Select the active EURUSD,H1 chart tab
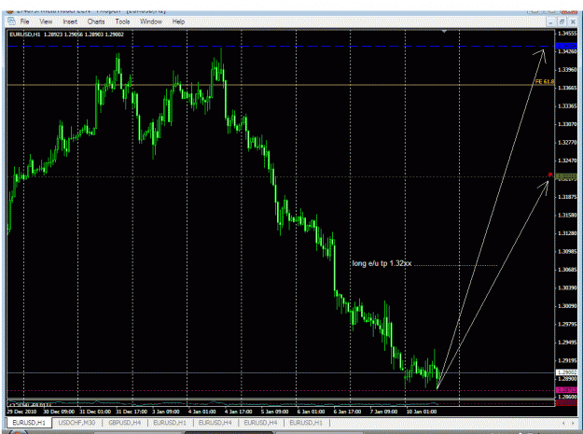Image resolution: width=583 pixels, height=434 pixels. coord(29,423)
